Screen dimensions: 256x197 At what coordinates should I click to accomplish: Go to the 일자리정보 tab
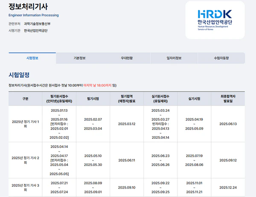[174, 58]
